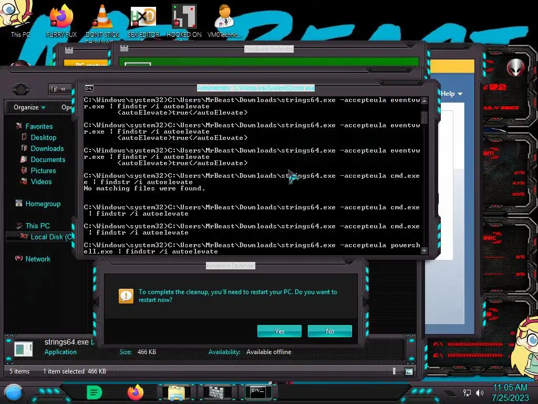Viewport: 538px width, 404px height.
Task: Switch Explorer to details view icon
Action: pos(394,371)
